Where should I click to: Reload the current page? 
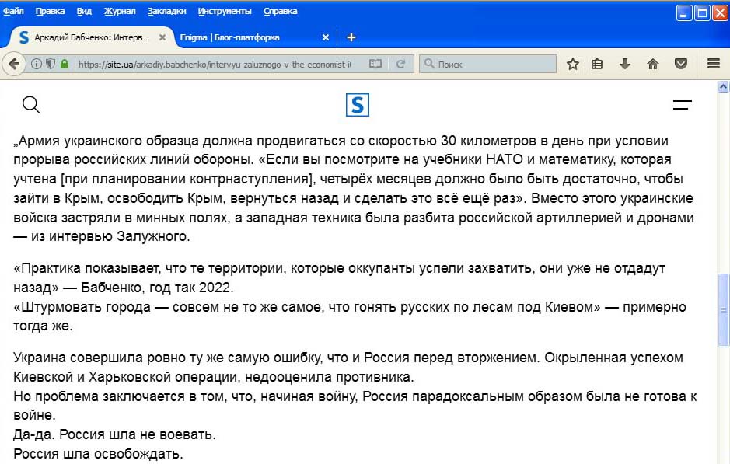click(x=400, y=64)
